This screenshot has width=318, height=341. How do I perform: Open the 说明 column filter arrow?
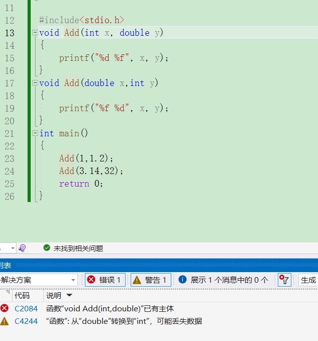(69, 295)
